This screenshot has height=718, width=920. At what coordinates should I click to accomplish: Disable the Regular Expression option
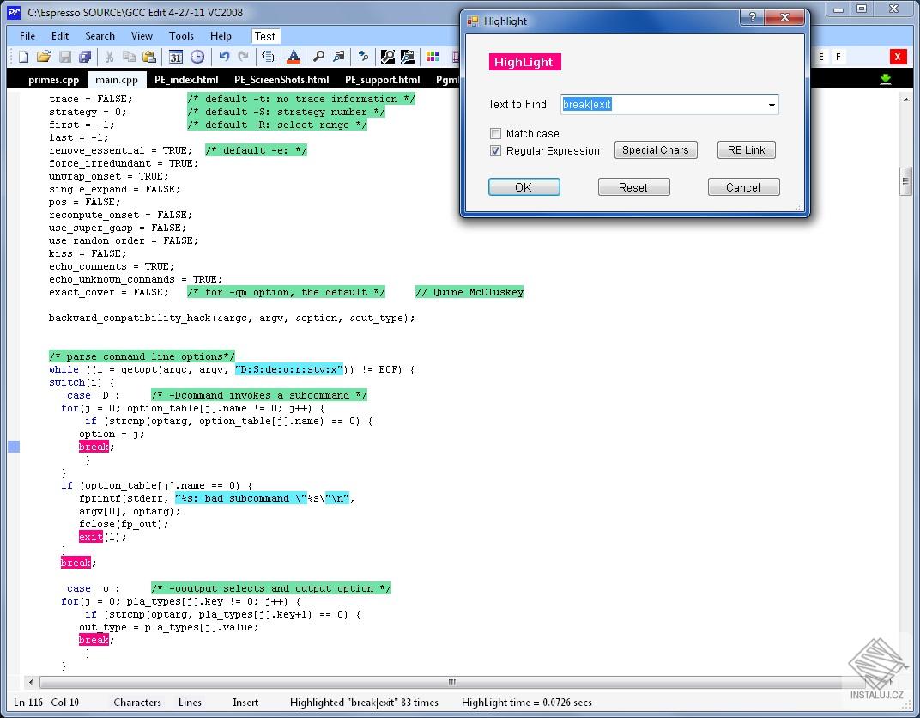tap(495, 150)
